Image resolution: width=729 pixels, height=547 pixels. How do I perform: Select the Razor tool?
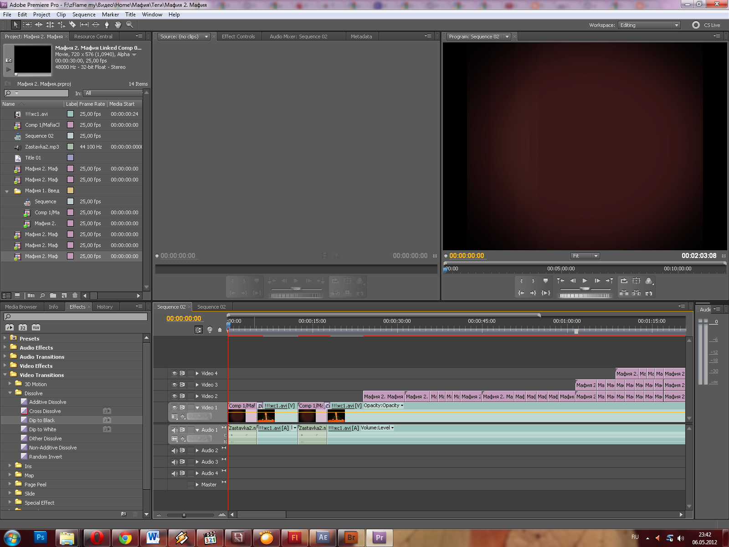72,25
